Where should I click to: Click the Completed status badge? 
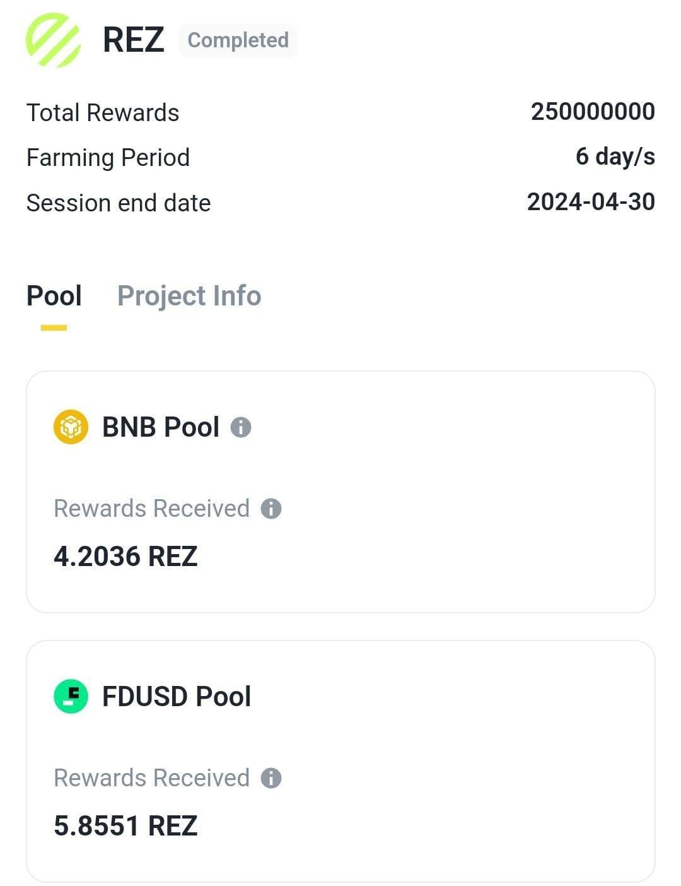(238, 40)
